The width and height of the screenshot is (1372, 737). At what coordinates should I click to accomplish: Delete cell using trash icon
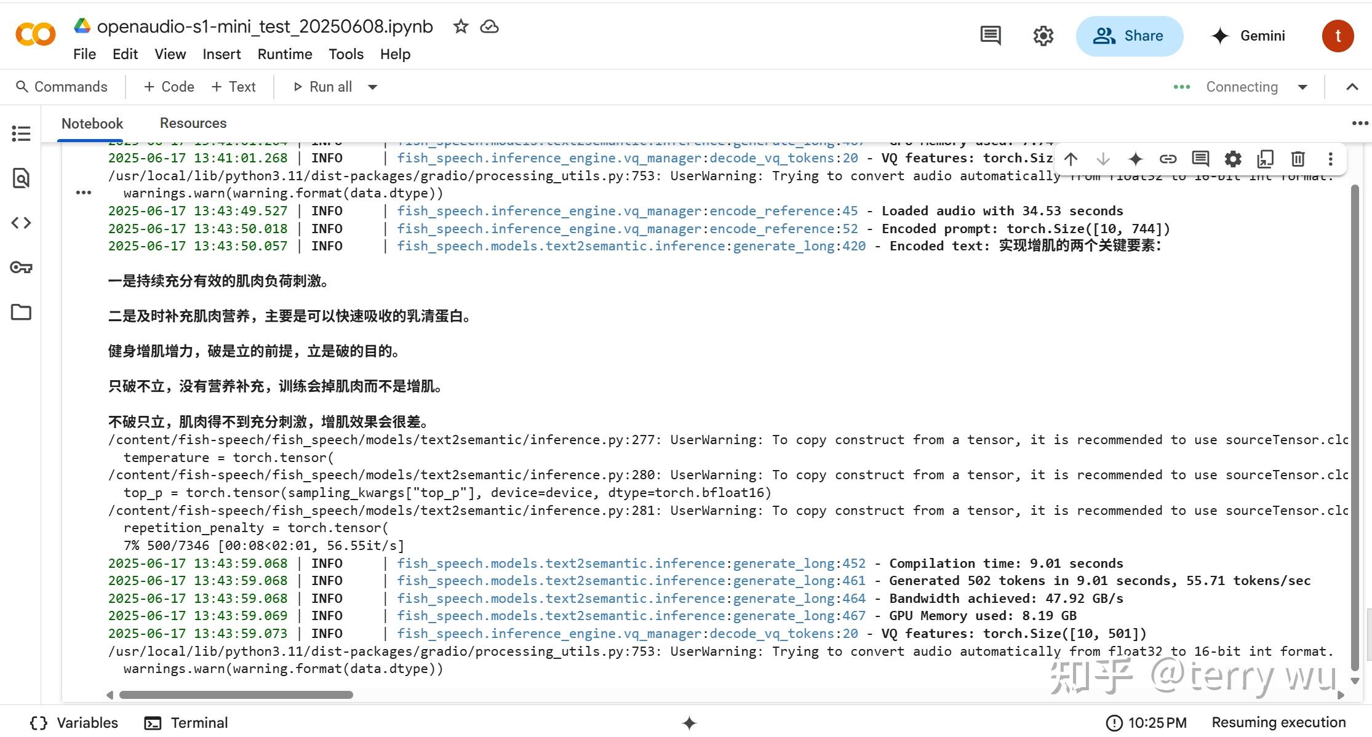click(1298, 159)
